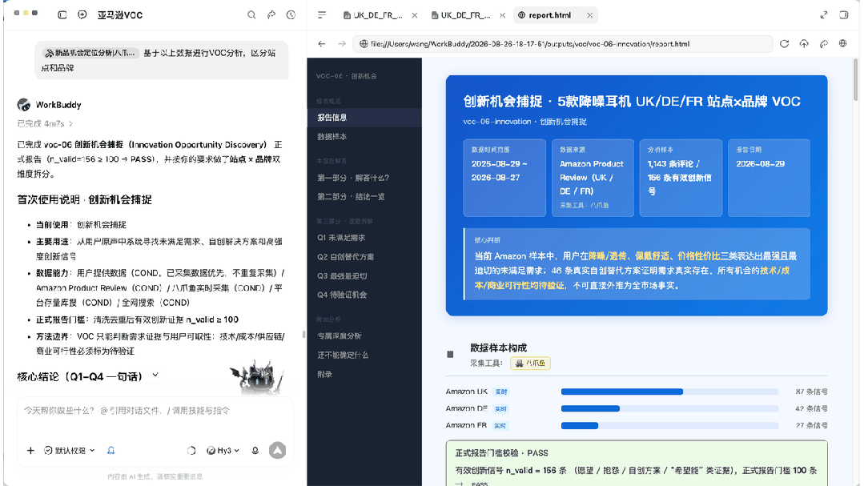
Task: Click the 正式报告门槛校验 · PASS heading
Action: pos(501,453)
